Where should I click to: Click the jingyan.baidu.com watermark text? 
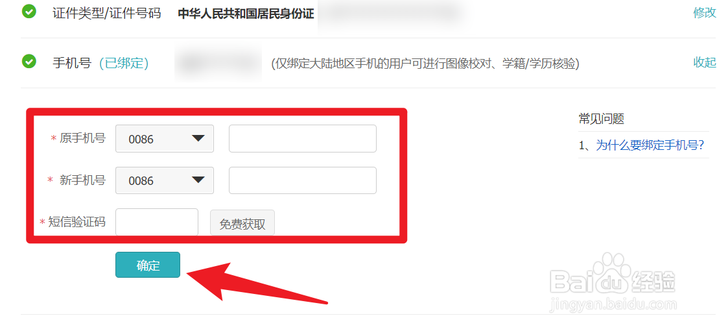click(614, 305)
